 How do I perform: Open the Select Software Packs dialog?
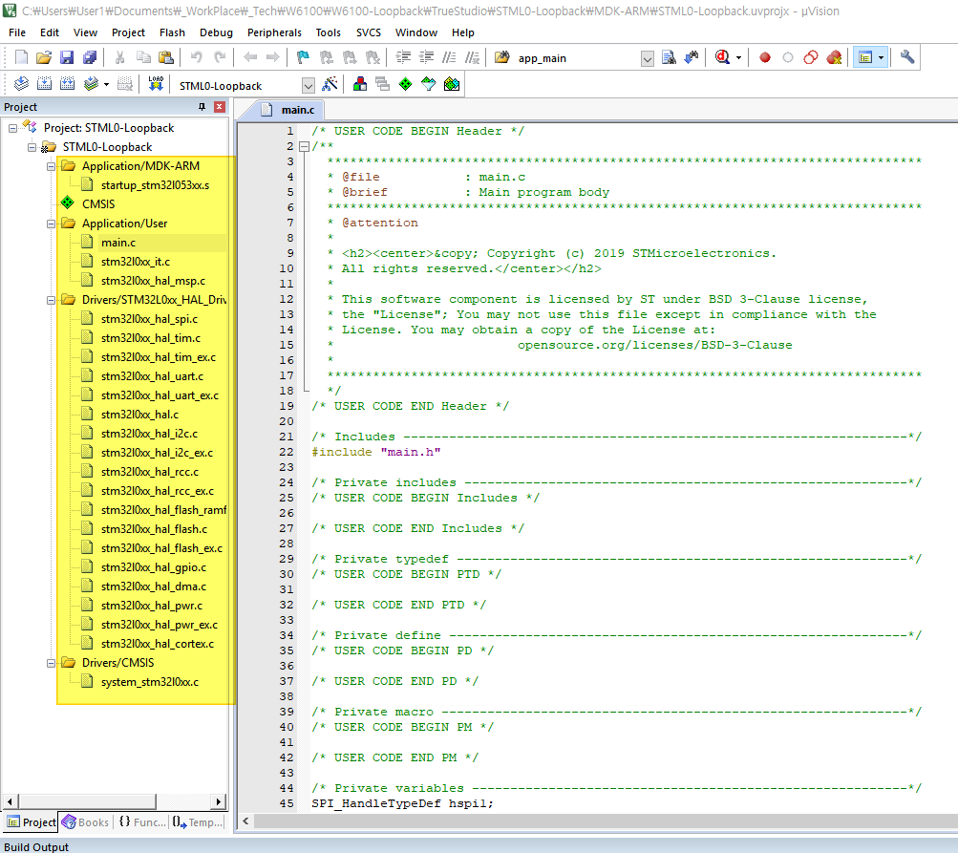click(x=428, y=84)
